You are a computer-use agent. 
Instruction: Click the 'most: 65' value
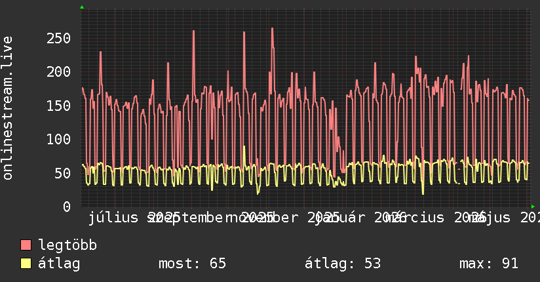point(192,264)
